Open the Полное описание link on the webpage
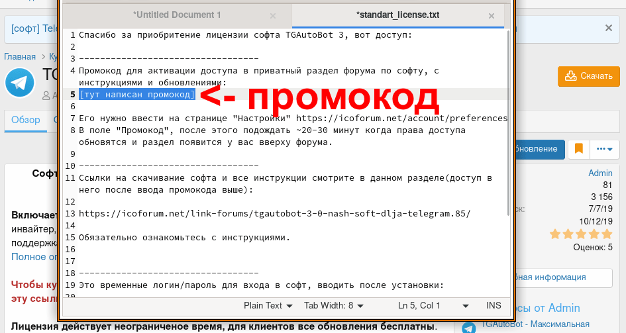626x333 pixels. coord(34,257)
